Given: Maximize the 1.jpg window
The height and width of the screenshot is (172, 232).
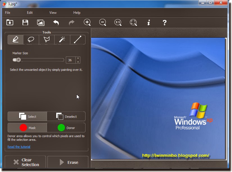Looking at the screenshot, I should coord(210,3).
